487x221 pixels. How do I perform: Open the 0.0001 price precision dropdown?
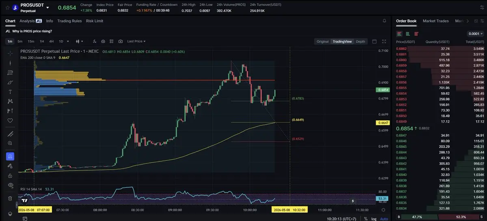(475, 34)
